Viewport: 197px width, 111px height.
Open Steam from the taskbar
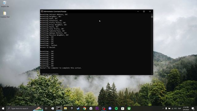pyautogui.click(x=78, y=108)
